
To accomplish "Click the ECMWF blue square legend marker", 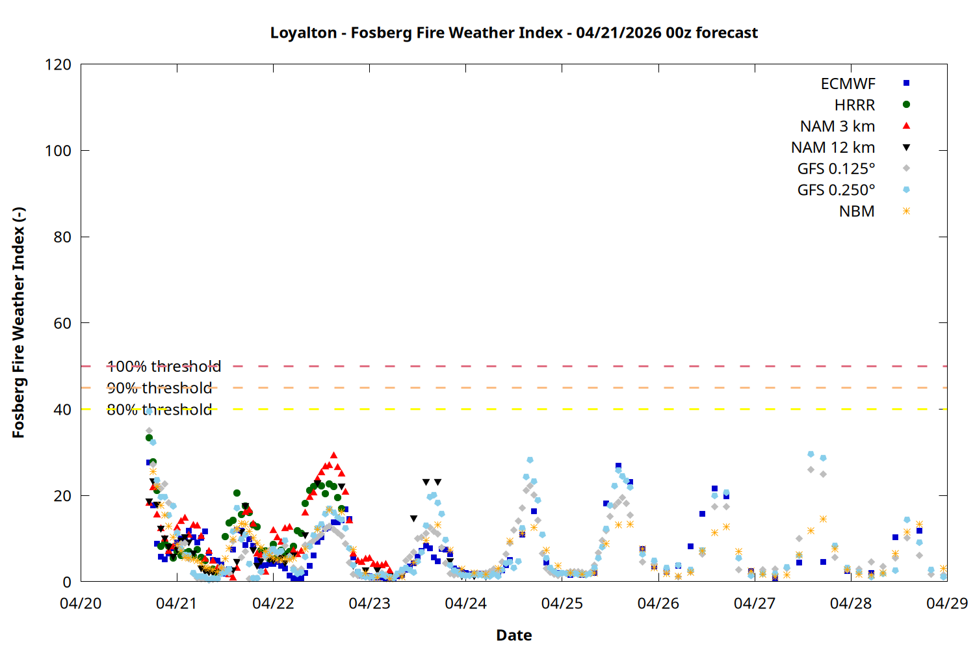I will [906, 83].
